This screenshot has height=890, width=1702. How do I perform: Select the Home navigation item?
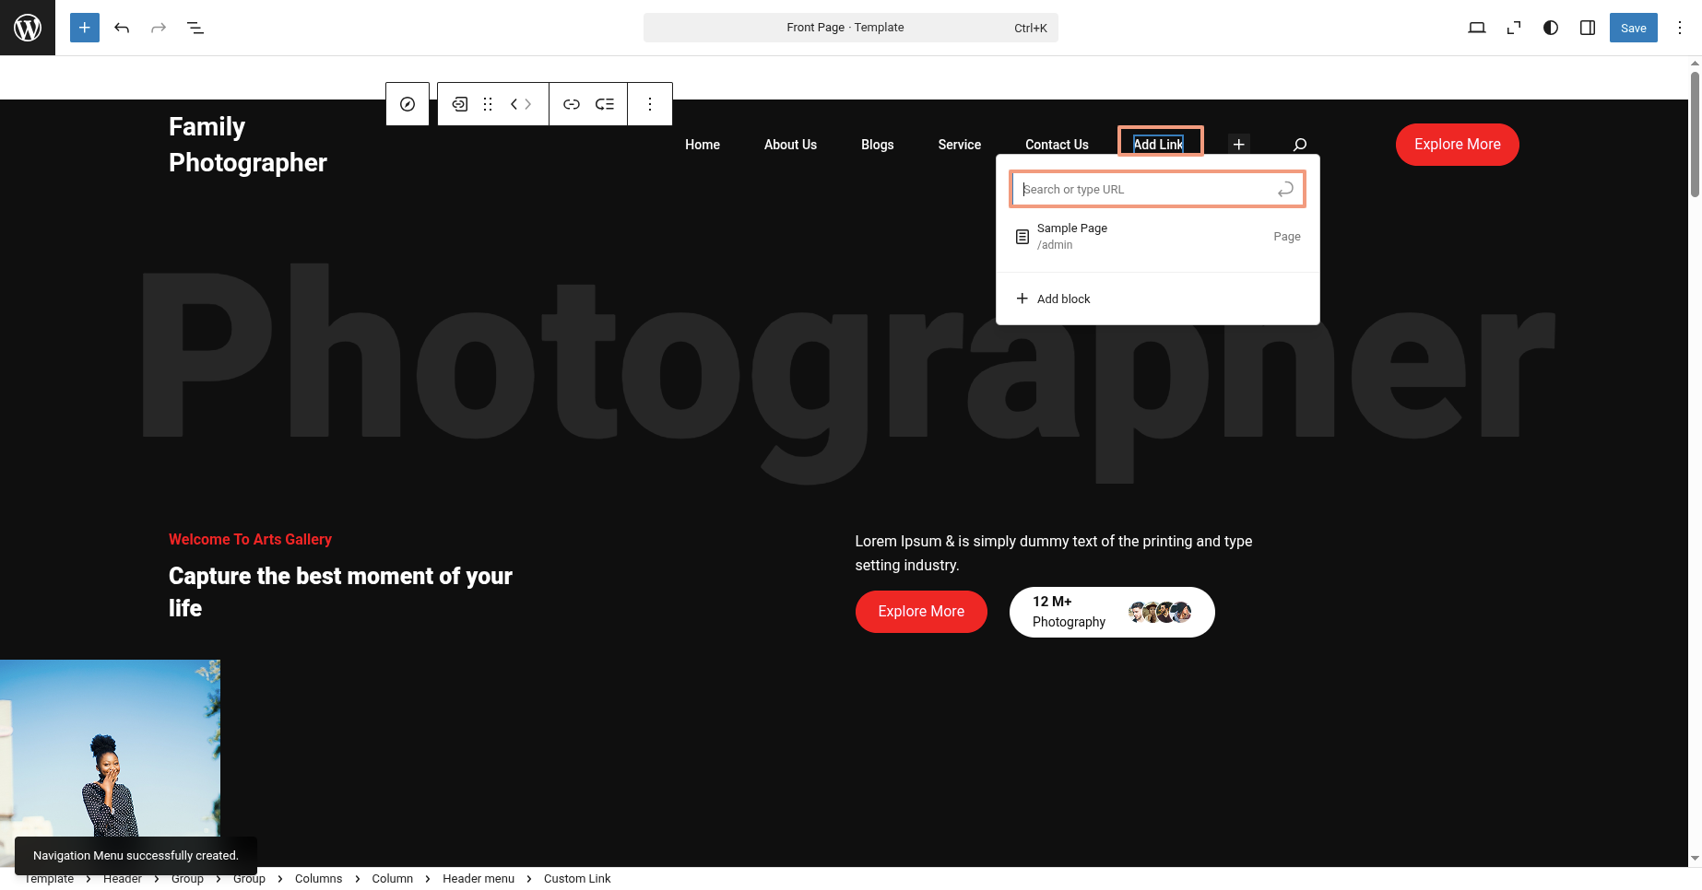[x=703, y=145]
